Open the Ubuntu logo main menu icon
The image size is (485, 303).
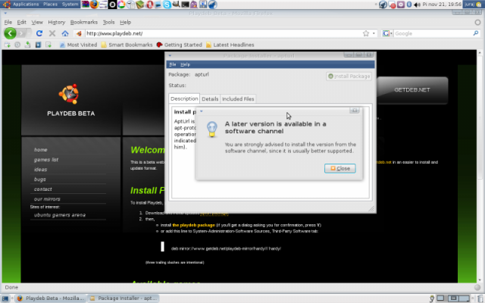pos(7,5)
